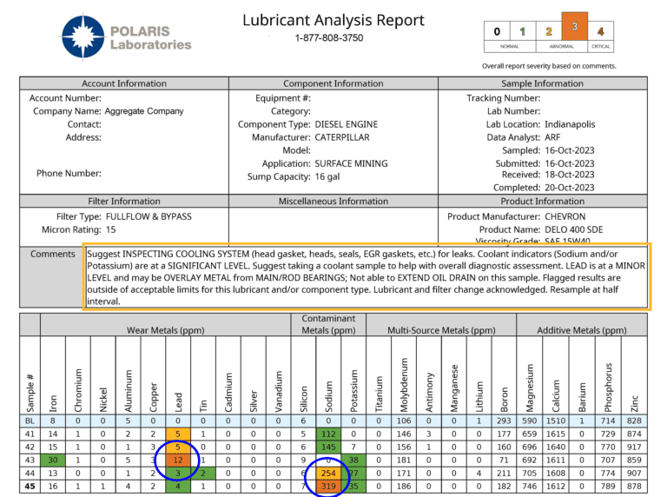The height and width of the screenshot is (497, 667).
Task: Click the 'Miscellaneous Information' section header
Action: (333, 202)
